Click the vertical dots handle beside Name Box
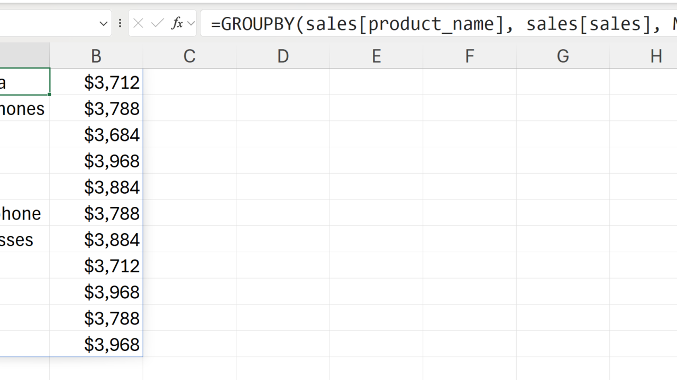This screenshot has height=380, width=677. click(120, 23)
